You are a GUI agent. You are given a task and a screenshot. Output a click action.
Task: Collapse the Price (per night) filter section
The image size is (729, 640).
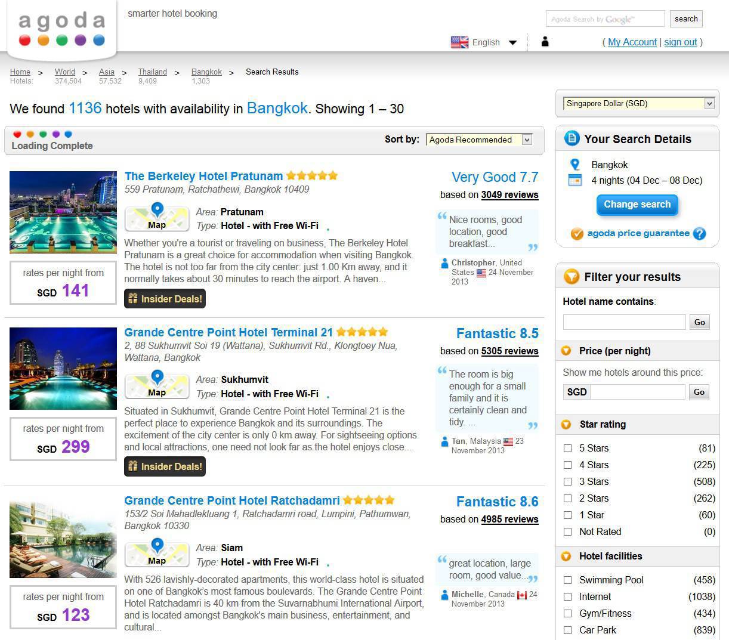pyautogui.click(x=566, y=351)
